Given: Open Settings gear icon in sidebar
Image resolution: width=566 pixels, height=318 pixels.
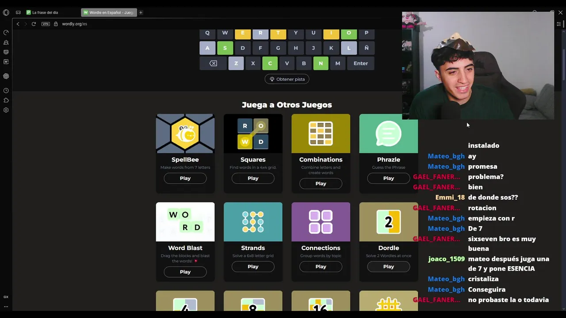Looking at the screenshot, I should tap(6, 110).
